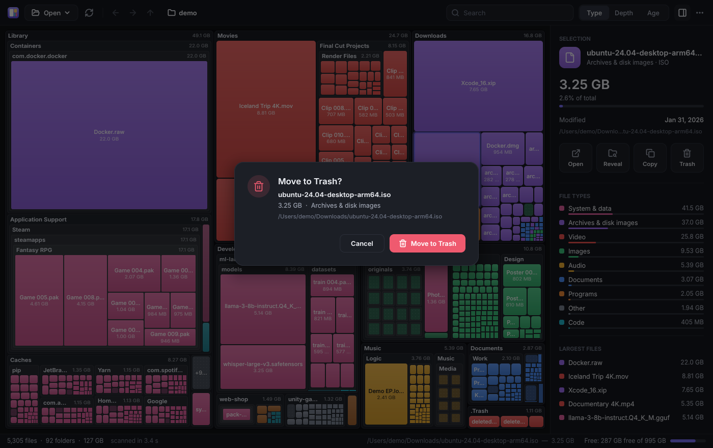Select the Type color mode
The image size is (713, 448).
click(x=594, y=13)
